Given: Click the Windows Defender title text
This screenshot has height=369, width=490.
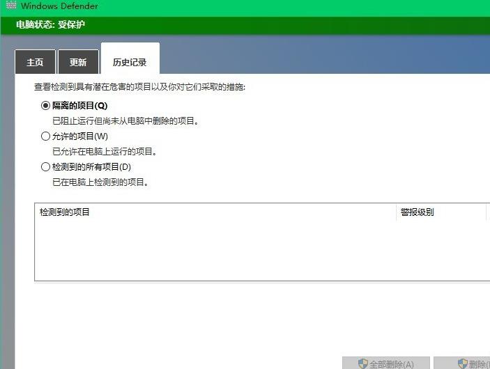Looking at the screenshot, I should click(x=59, y=6).
